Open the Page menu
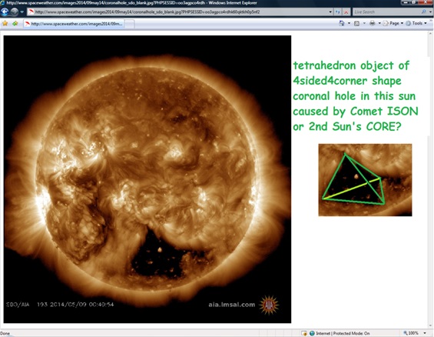The image size is (434, 337). click(393, 23)
